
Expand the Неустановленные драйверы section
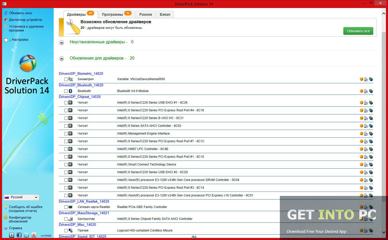[61, 43]
